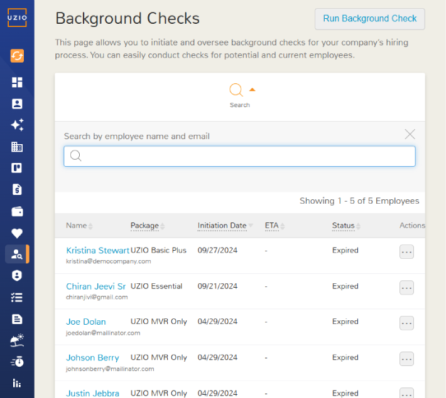
Task: Open actions menu for Johson Berry row
Action: [x=406, y=359]
